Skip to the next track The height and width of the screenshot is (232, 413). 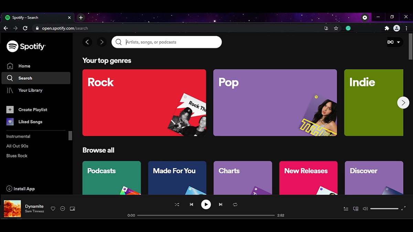tap(221, 205)
